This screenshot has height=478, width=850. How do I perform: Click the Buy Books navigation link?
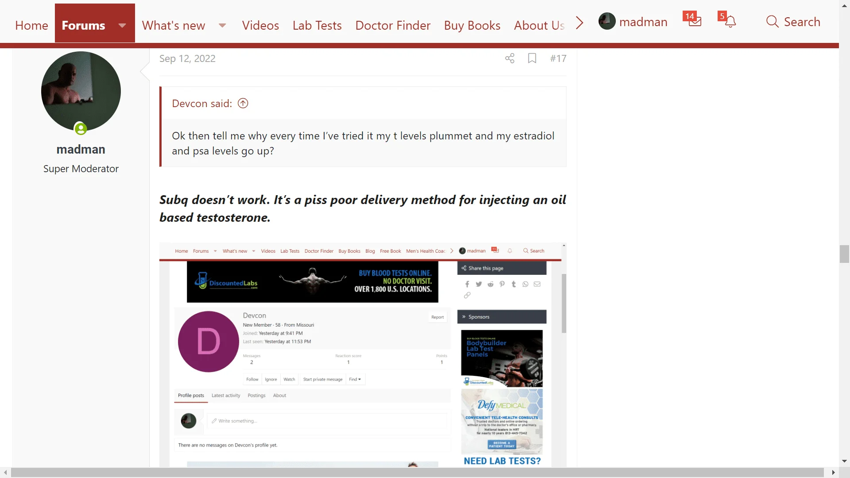click(471, 25)
